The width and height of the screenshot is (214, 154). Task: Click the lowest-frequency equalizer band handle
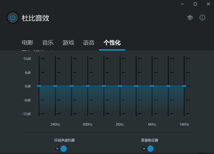coord(39,86)
